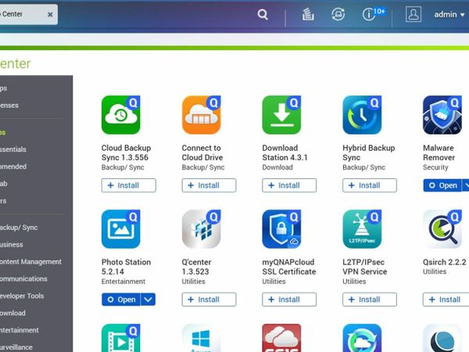Install Cloud Backup Sync

(x=129, y=185)
